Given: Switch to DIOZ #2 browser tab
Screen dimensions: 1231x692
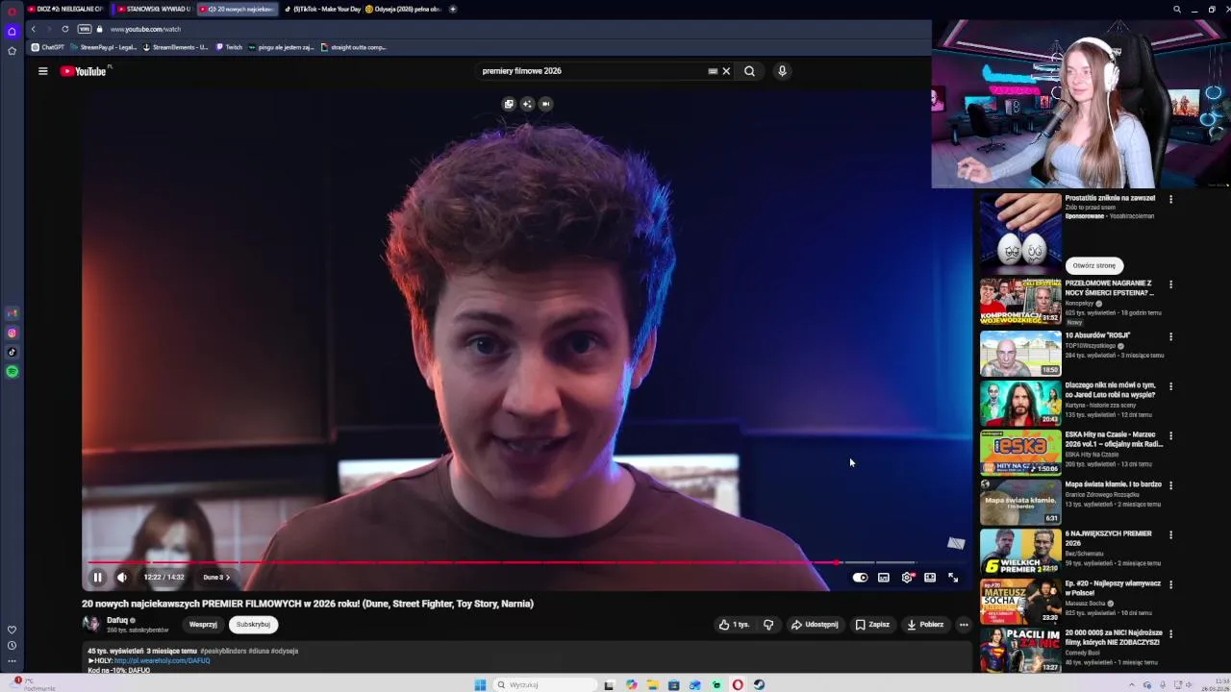Looking at the screenshot, I should 65,9.
